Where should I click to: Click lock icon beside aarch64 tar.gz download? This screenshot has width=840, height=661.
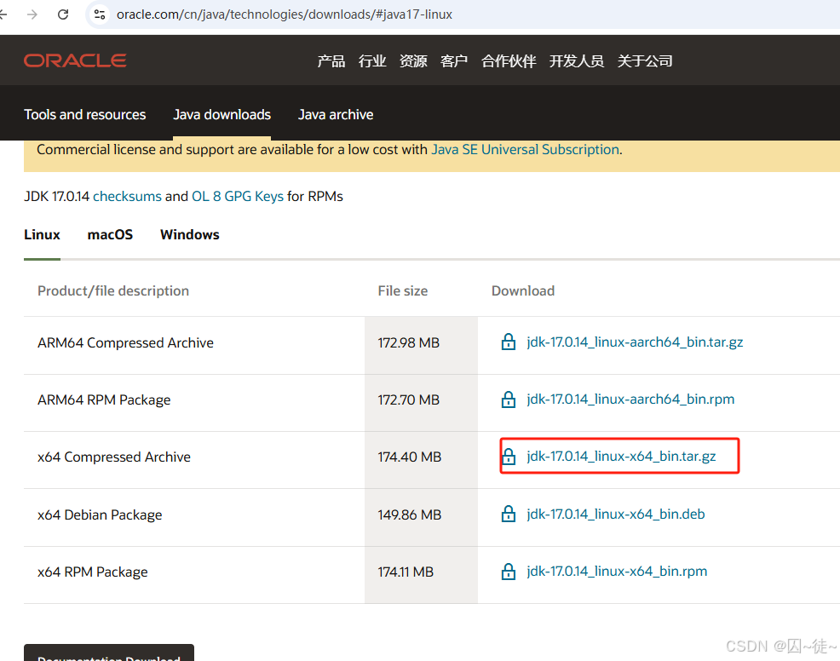click(x=509, y=342)
